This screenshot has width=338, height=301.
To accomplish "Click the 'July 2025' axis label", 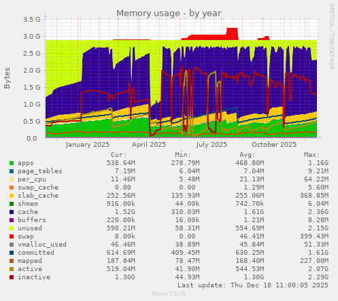I will [x=212, y=145].
